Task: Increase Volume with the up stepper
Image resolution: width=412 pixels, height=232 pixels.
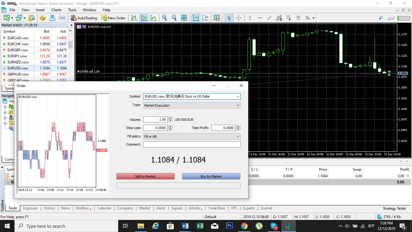Action: 170,118
